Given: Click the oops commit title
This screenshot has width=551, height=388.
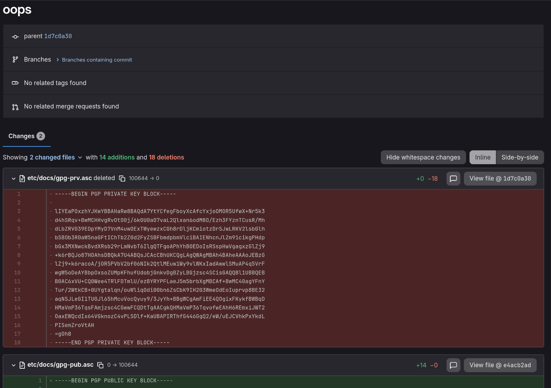Looking at the screenshot, I should pyautogui.click(x=17, y=10).
